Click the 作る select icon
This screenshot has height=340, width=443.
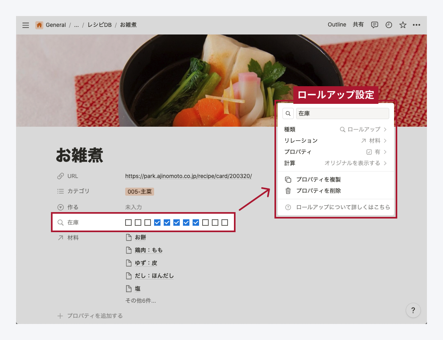61,207
